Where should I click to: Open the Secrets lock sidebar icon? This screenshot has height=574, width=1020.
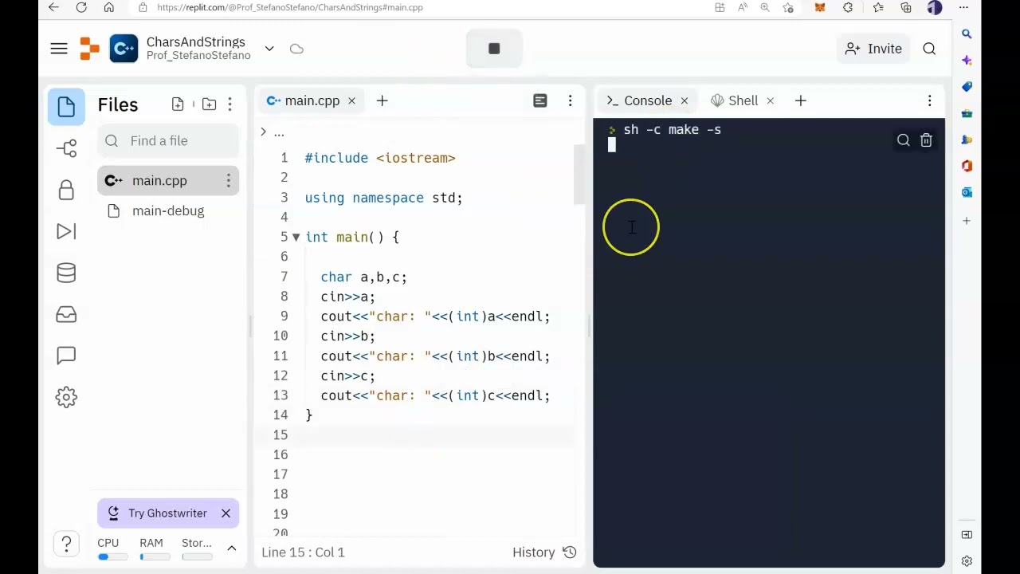[66, 190]
